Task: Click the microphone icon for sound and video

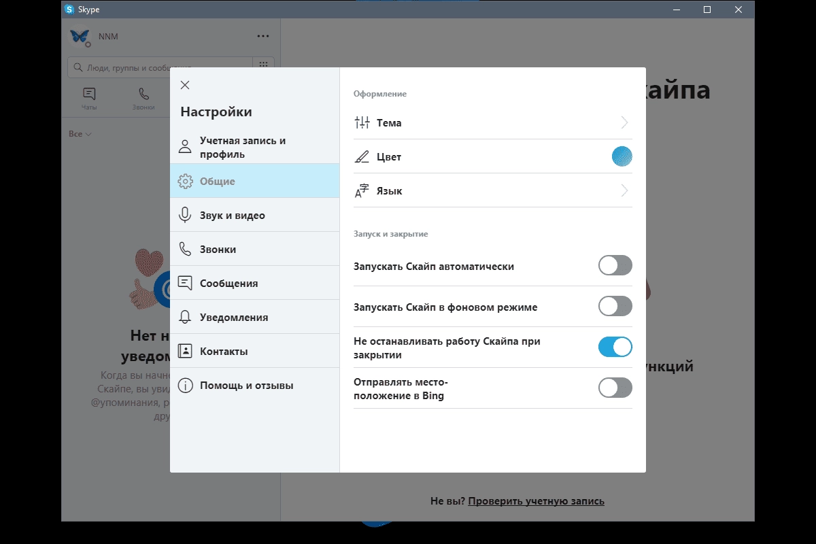Action: (184, 215)
